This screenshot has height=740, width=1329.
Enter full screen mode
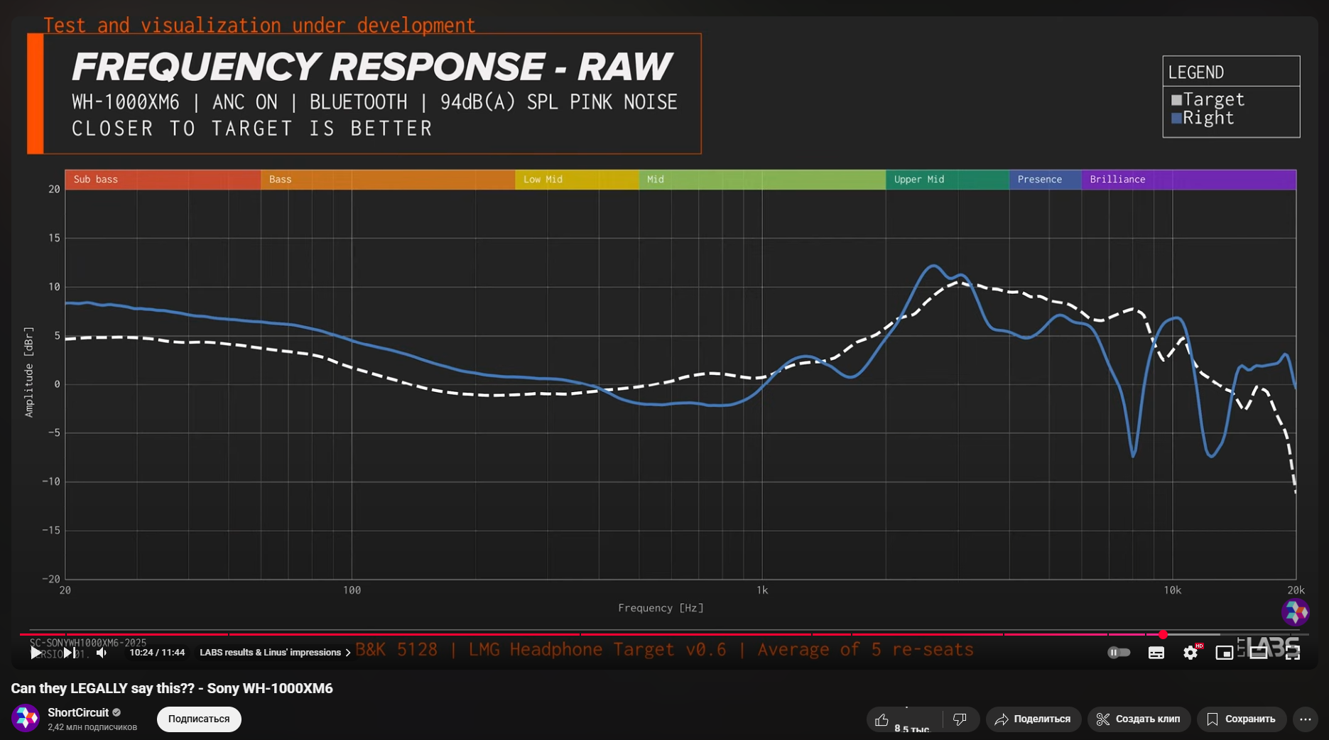(1292, 653)
